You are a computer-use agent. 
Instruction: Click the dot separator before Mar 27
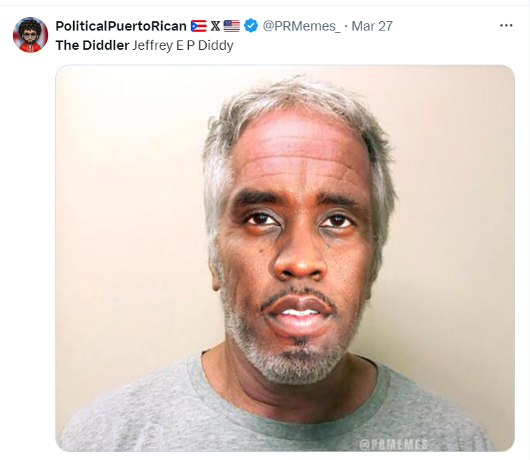pos(346,26)
